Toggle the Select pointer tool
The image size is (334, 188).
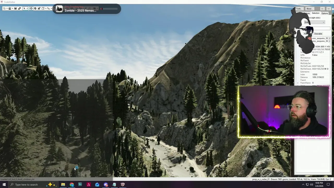point(24,8)
